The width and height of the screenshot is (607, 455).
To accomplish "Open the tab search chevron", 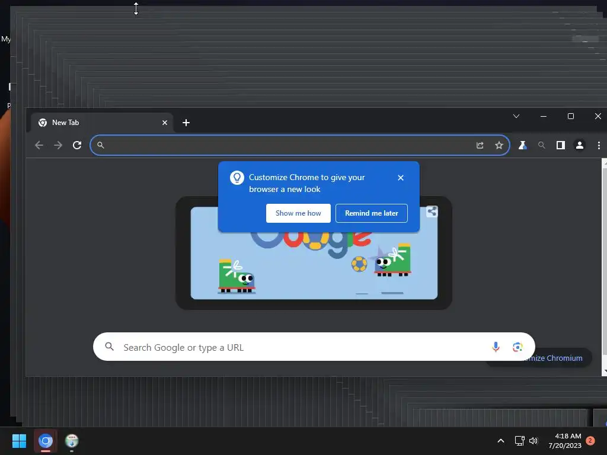I will [x=516, y=116].
